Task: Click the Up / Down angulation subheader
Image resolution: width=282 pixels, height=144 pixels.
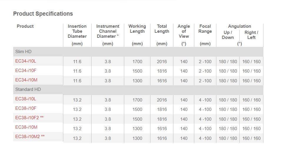Action: pyautogui.click(x=228, y=35)
